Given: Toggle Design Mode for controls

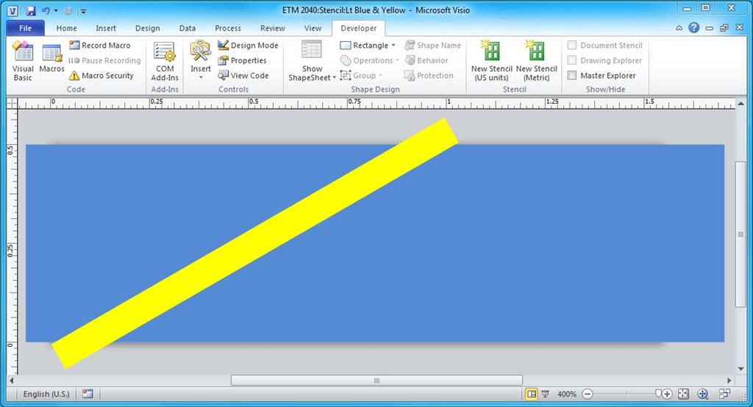Looking at the screenshot, I should (x=248, y=45).
